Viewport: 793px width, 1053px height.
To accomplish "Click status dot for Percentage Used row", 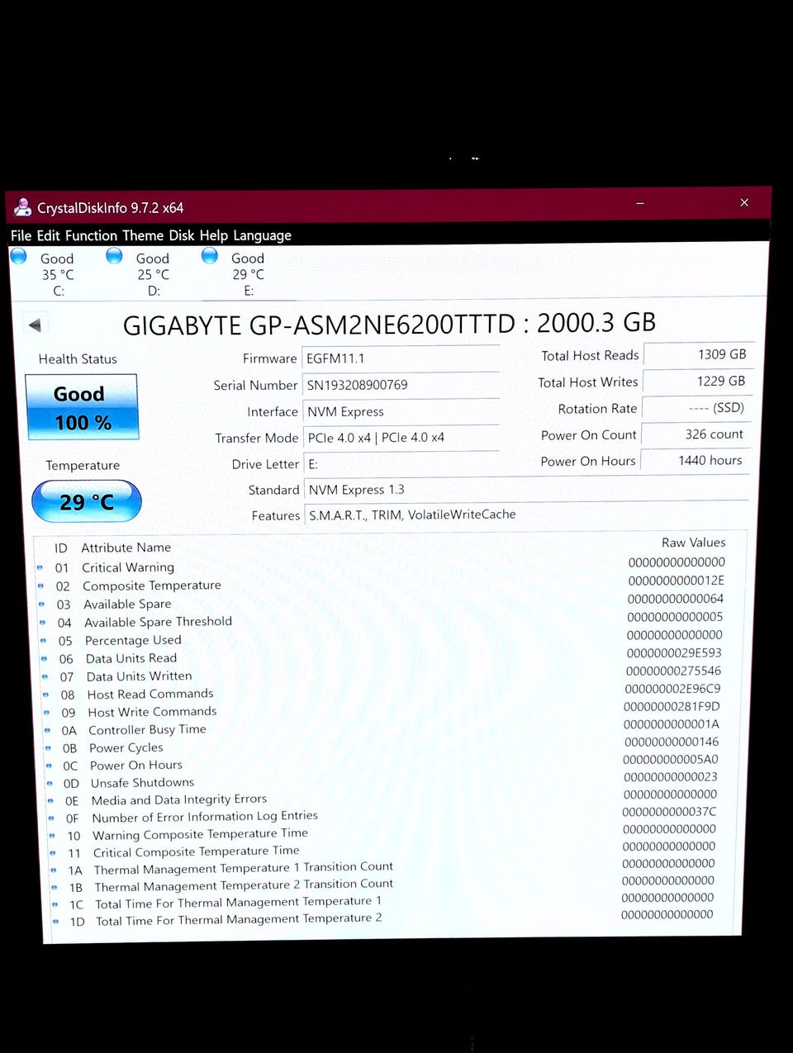I will 43,641.
